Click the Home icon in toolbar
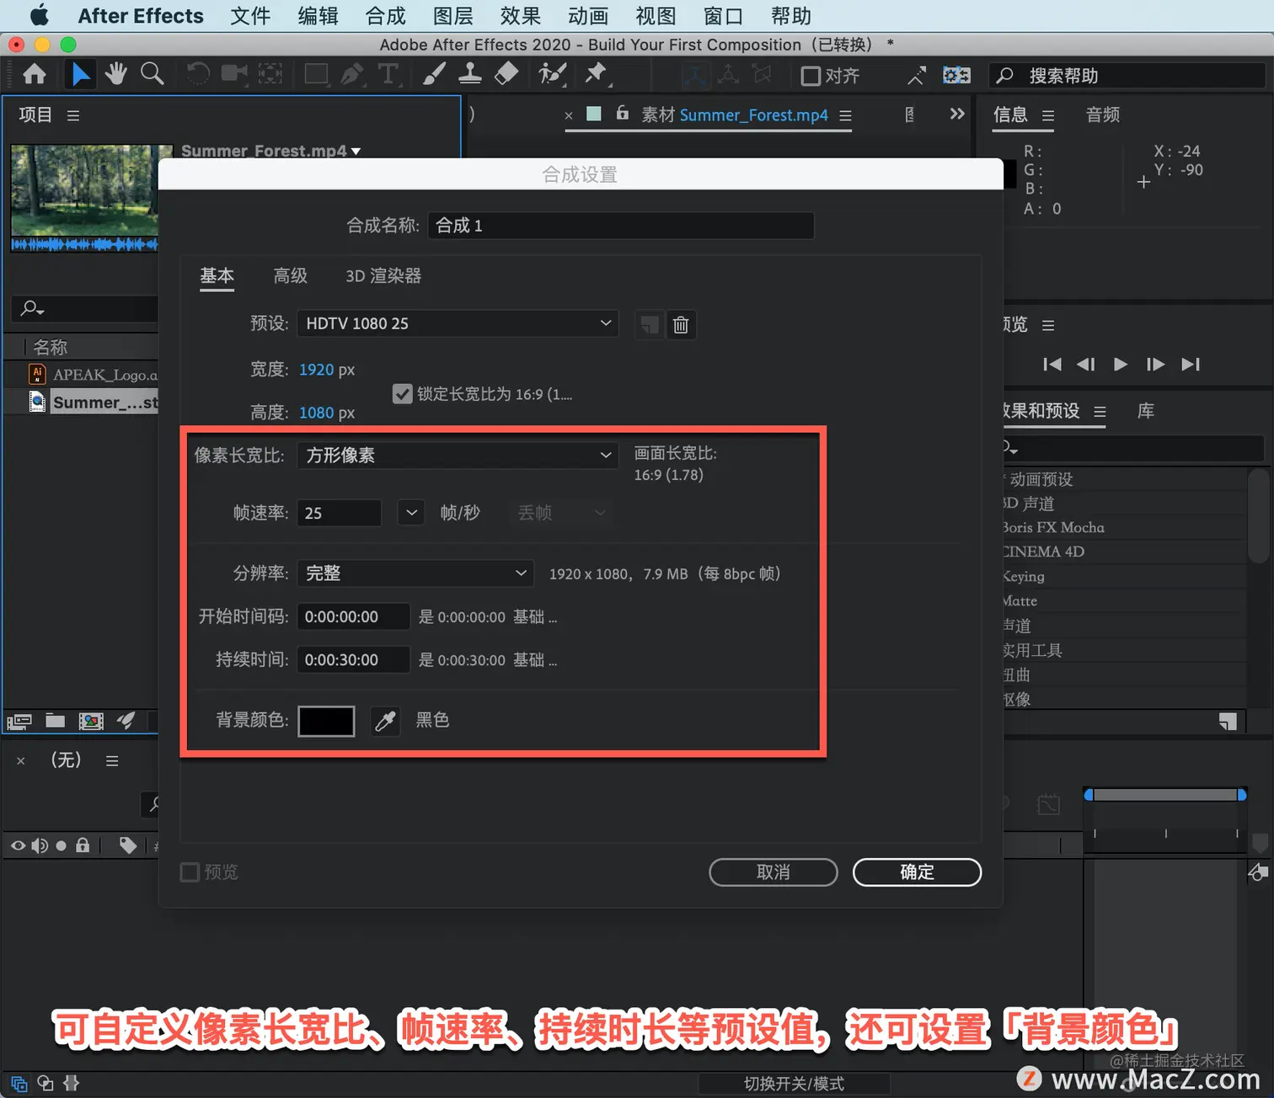Image resolution: width=1274 pixels, height=1098 pixels. point(35,75)
